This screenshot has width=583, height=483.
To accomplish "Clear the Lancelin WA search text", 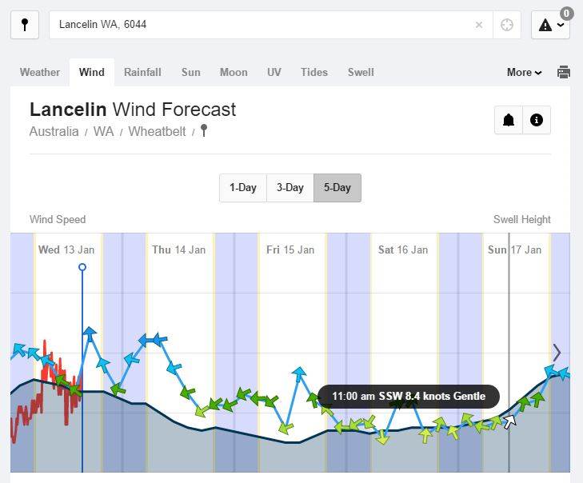I will tap(479, 25).
